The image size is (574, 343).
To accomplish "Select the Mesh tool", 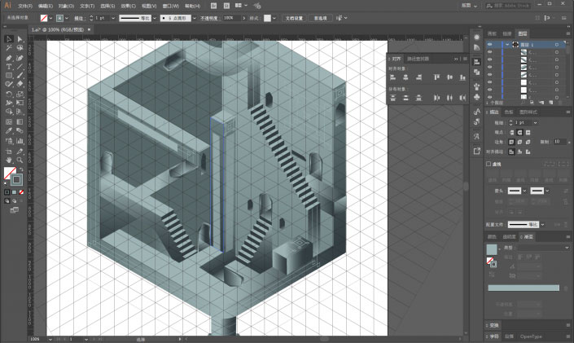I will [9, 121].
